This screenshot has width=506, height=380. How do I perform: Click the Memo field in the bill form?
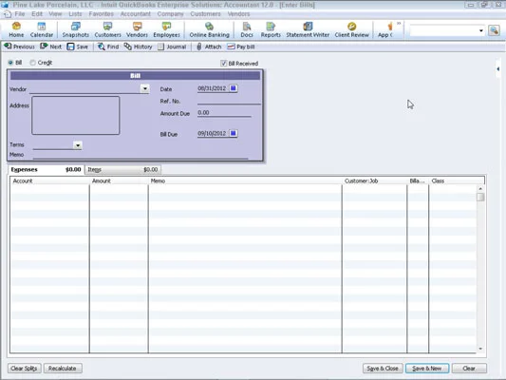pyautogui.click(x=141, y=155)
